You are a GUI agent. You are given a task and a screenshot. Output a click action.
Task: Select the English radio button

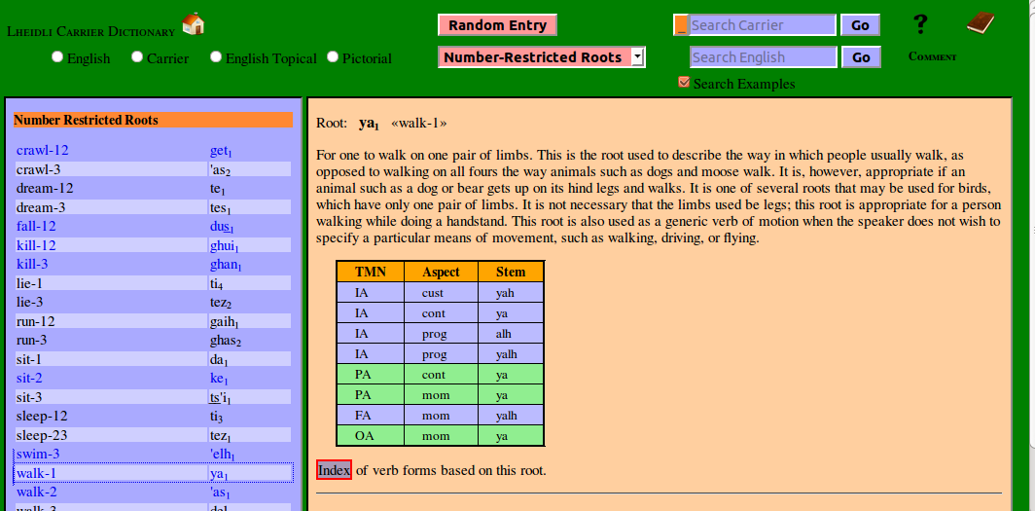[x=57, y=57]
